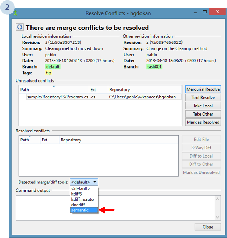Select semantic from the tools list

click(x=84, y=210)
